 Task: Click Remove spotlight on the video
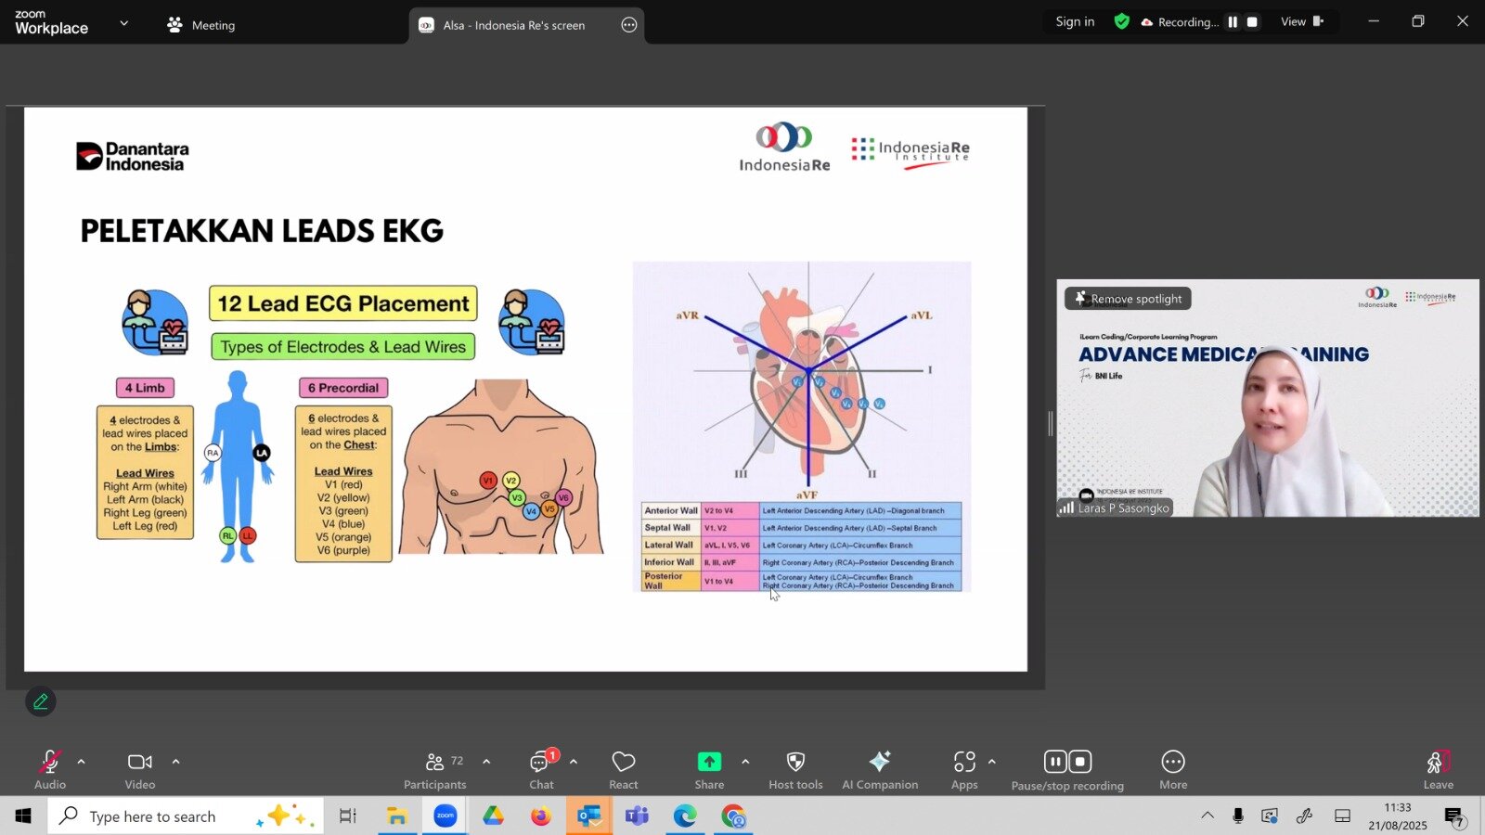point(1128,299)
